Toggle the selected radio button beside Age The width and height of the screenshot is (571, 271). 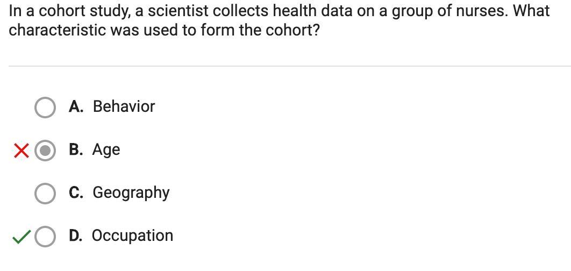point(45,151)
